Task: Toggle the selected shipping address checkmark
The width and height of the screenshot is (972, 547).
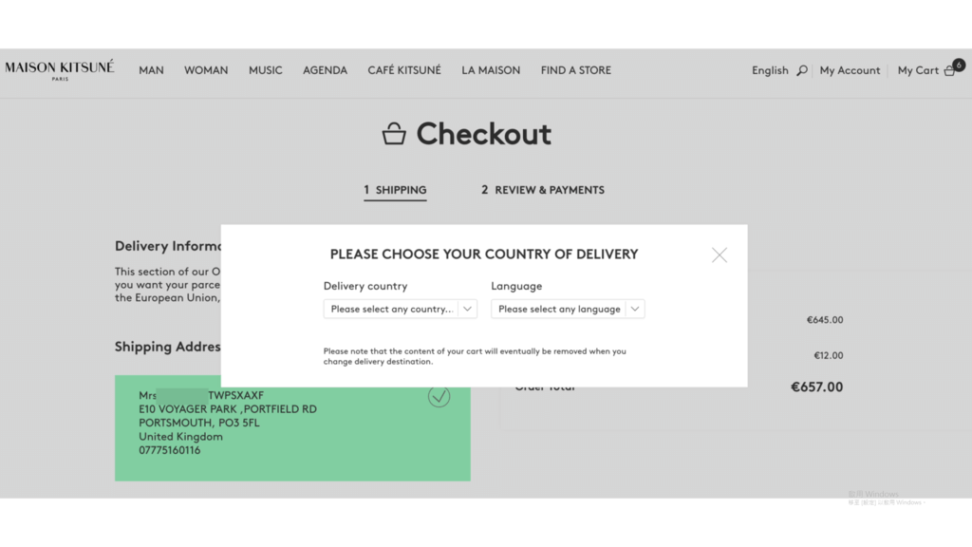Action: click(439, 396)
